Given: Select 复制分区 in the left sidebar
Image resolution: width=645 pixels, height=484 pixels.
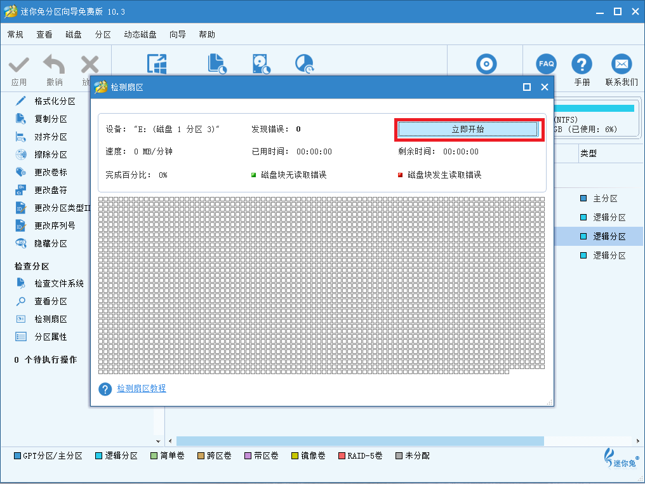Looking at the screenshot, I should coord(41,119).
